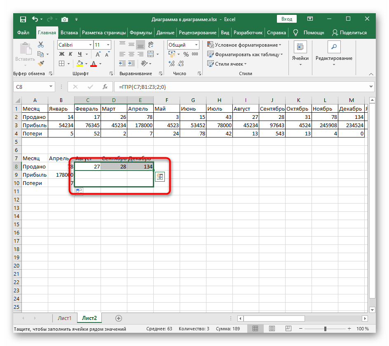The image size is (389, 346).
Task: Select the Format Painter brush icon
Action: click(41, 64)
